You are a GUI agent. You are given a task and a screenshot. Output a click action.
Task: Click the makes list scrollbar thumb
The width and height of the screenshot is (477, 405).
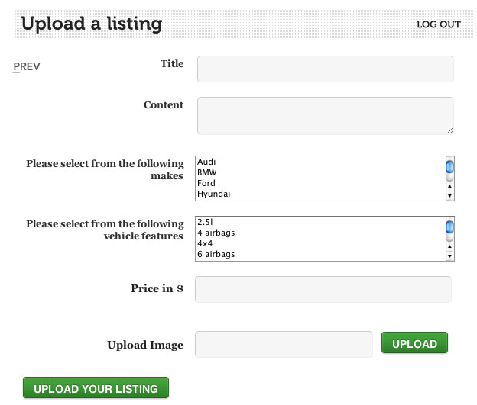pos(449,167)
